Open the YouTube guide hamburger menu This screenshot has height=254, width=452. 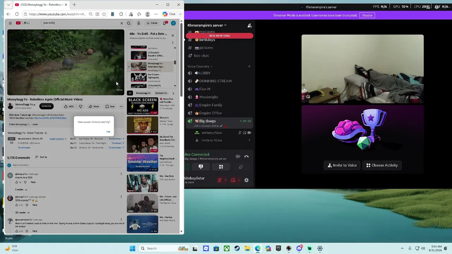point(10,23)
